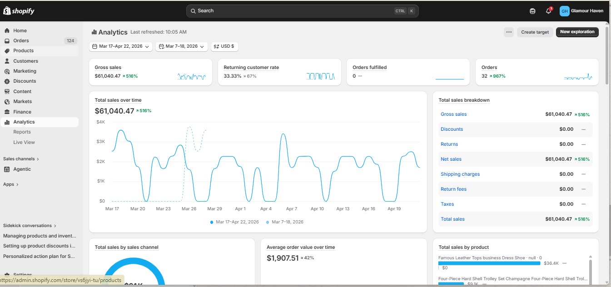Open the Personalized action plan conversation
Viewport: 611px width, 287px height.
click(x=39, y=257)
